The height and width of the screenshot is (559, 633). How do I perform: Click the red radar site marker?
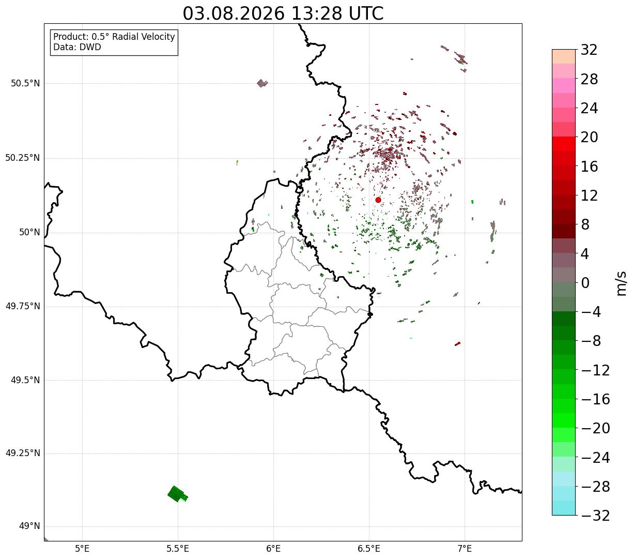tap(378, 200)
